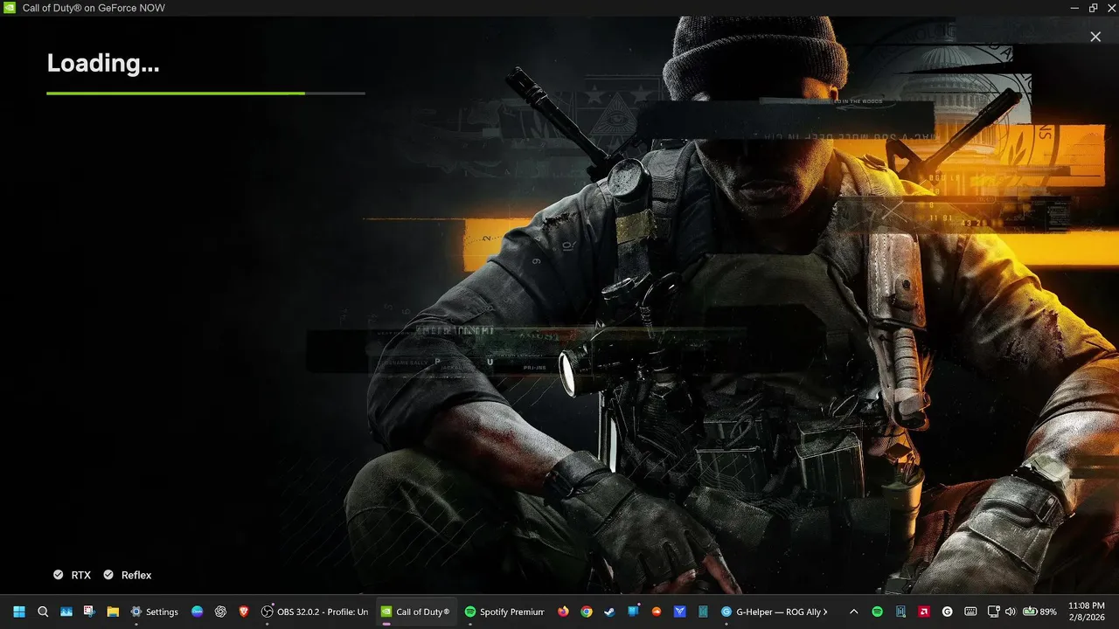Open the Canva taskbar icon
1119x629 pixels.
tap(198, 612)
